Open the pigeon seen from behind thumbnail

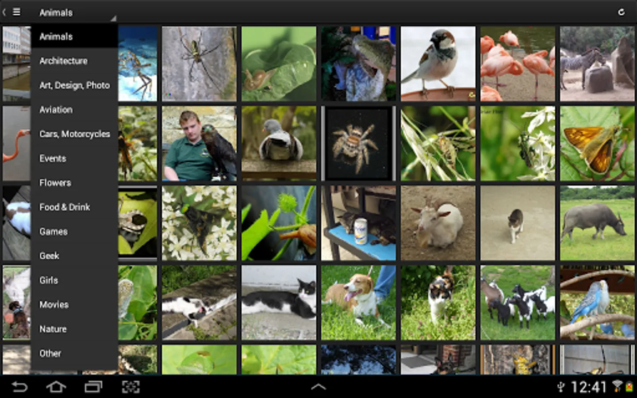coord(279,143)
